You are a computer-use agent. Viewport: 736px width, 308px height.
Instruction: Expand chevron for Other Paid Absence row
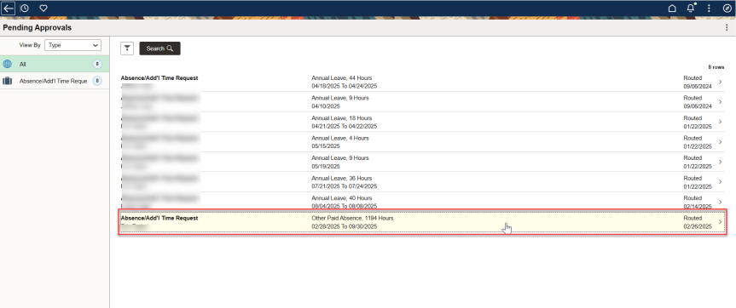(721, 222)
